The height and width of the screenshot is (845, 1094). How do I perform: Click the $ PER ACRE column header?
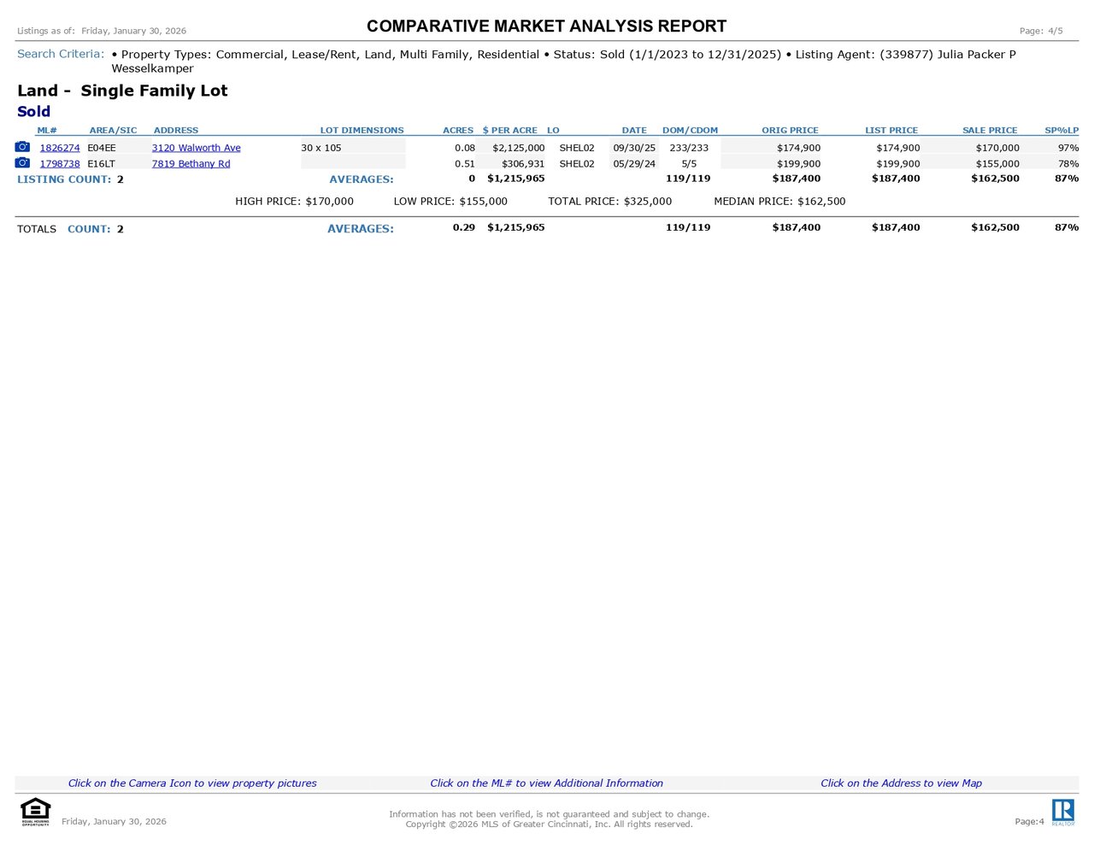click(x=510, y=130)
